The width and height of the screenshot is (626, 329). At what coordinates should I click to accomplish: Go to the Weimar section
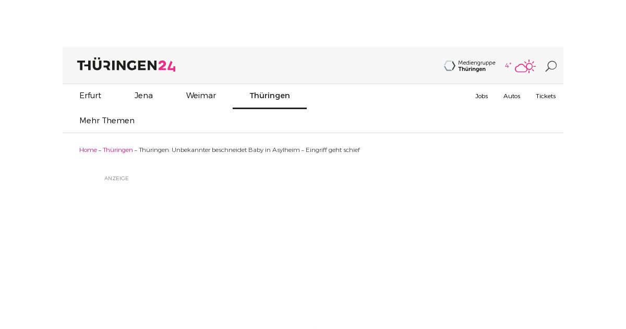click(201, 96)
